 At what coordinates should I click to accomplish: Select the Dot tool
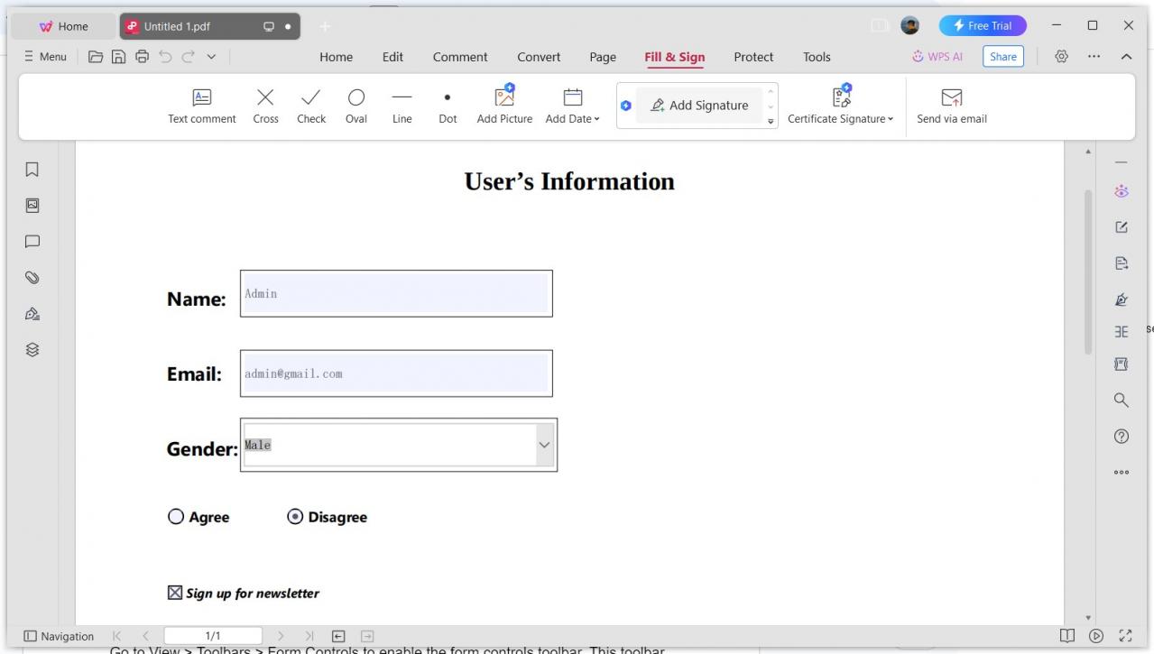coord(447,106)
